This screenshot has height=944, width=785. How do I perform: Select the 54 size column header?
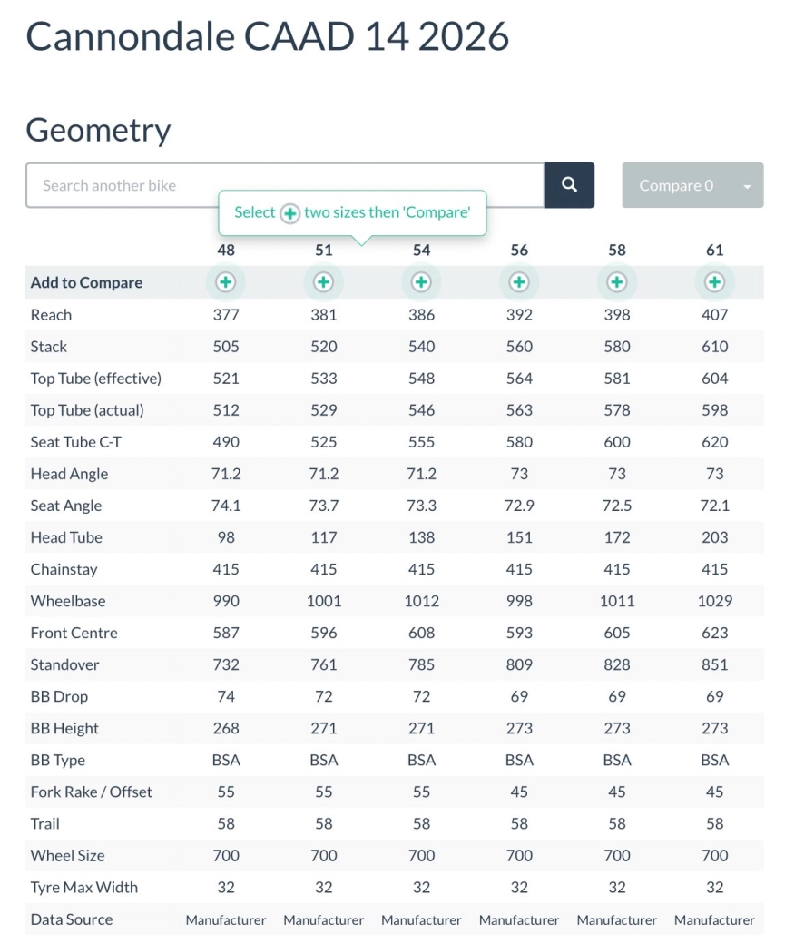pyautogui.click(x=421, y=251)
